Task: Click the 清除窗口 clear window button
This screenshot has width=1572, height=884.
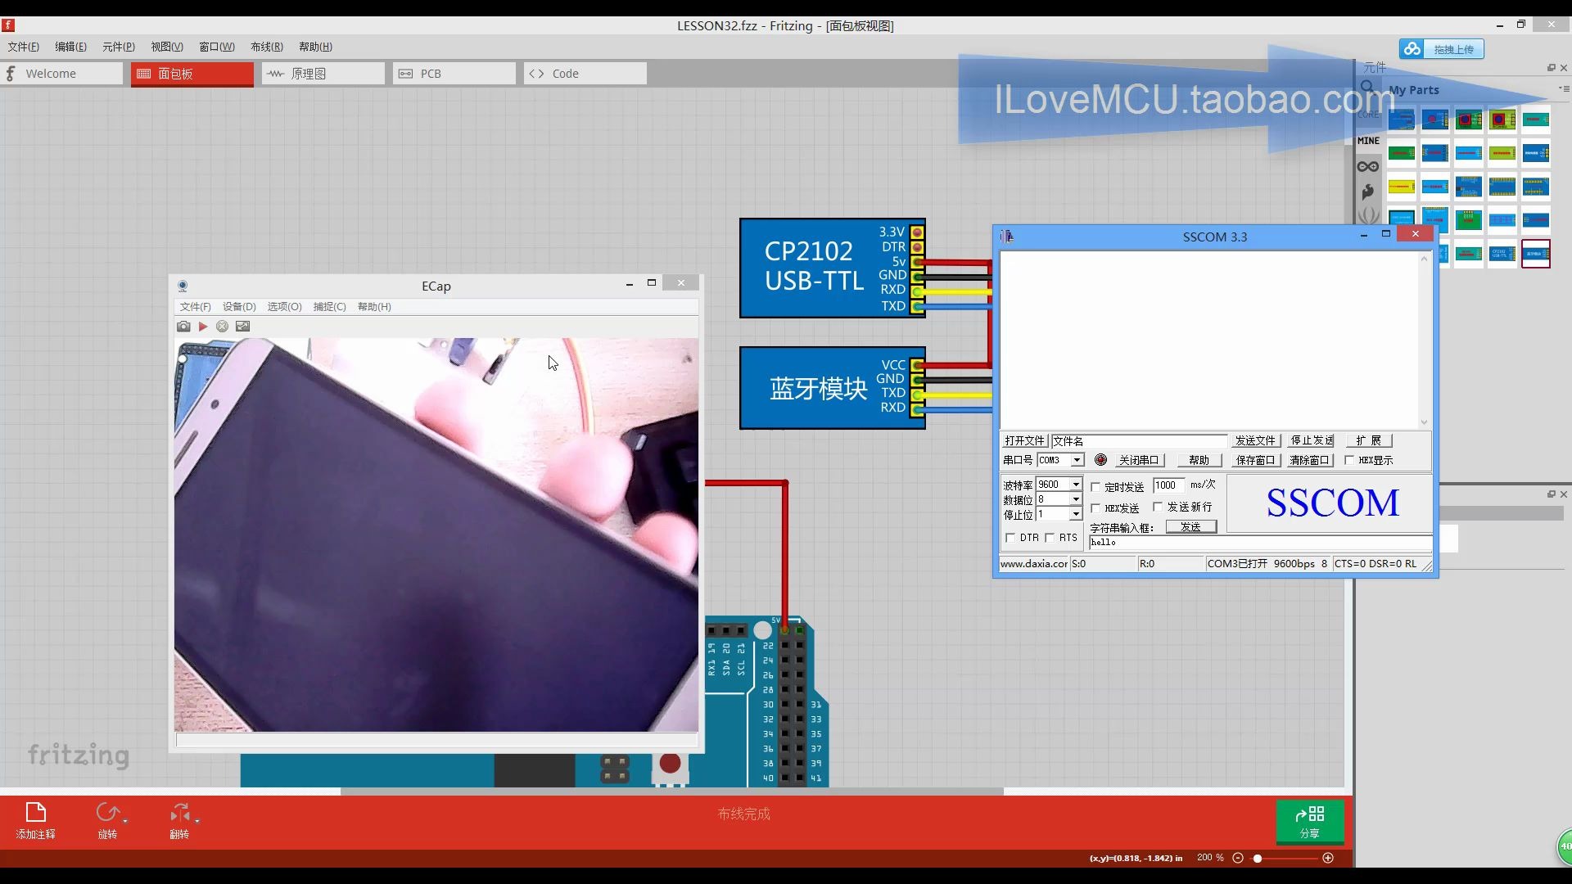Action: coord(1309,460)
